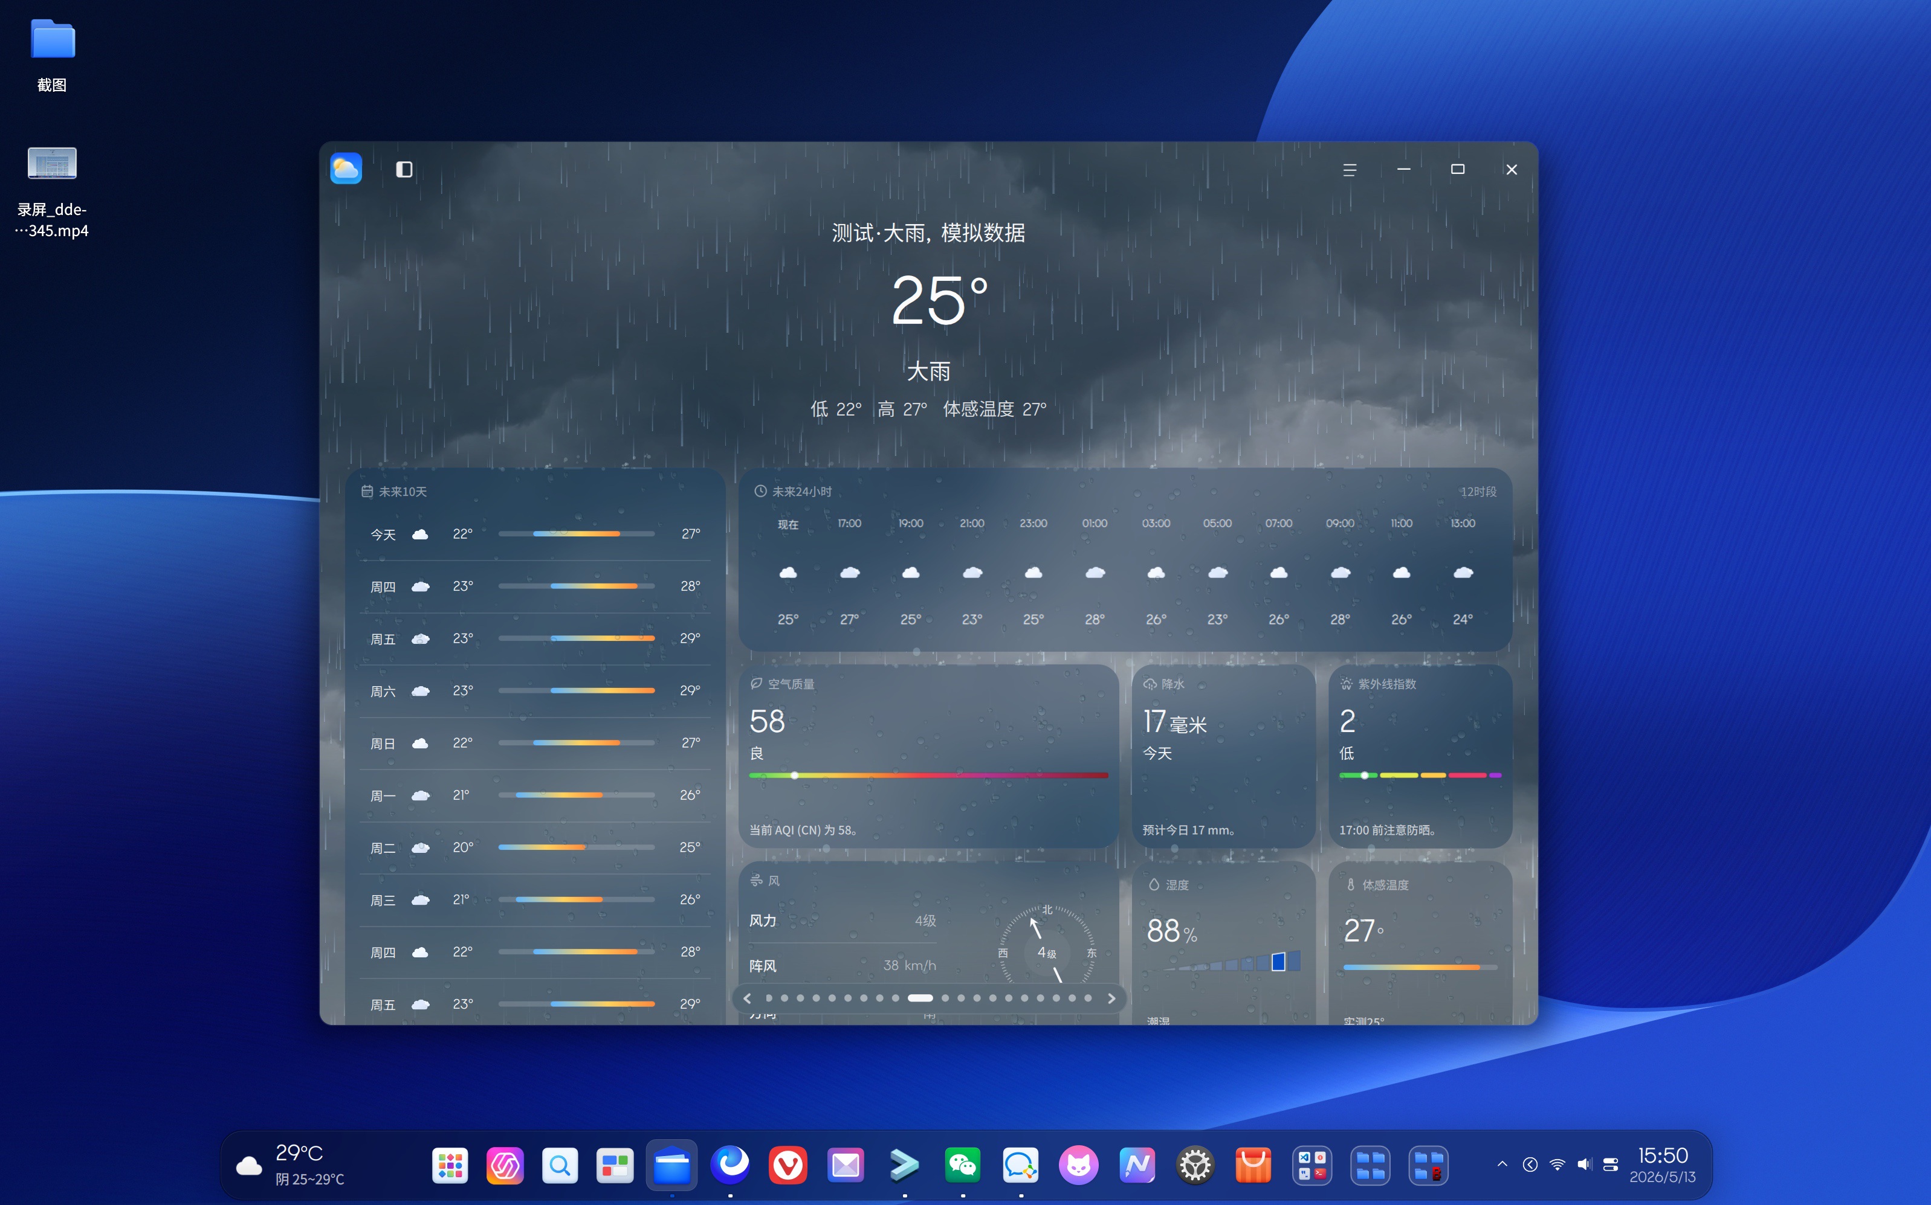This screenshot has width=1931, height=1205.
Task: Launch the Vivaldi browser in dock
Action: [x=788, y=1166]
